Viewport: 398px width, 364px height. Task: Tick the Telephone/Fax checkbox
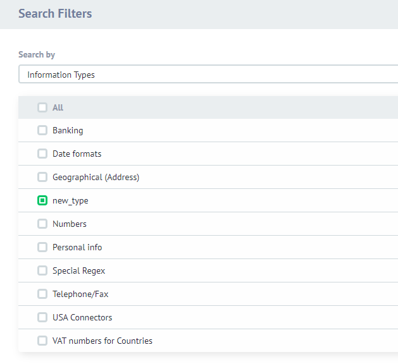[42, 294]
